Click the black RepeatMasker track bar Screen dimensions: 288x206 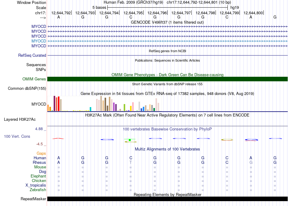click(x=167, y=199)
